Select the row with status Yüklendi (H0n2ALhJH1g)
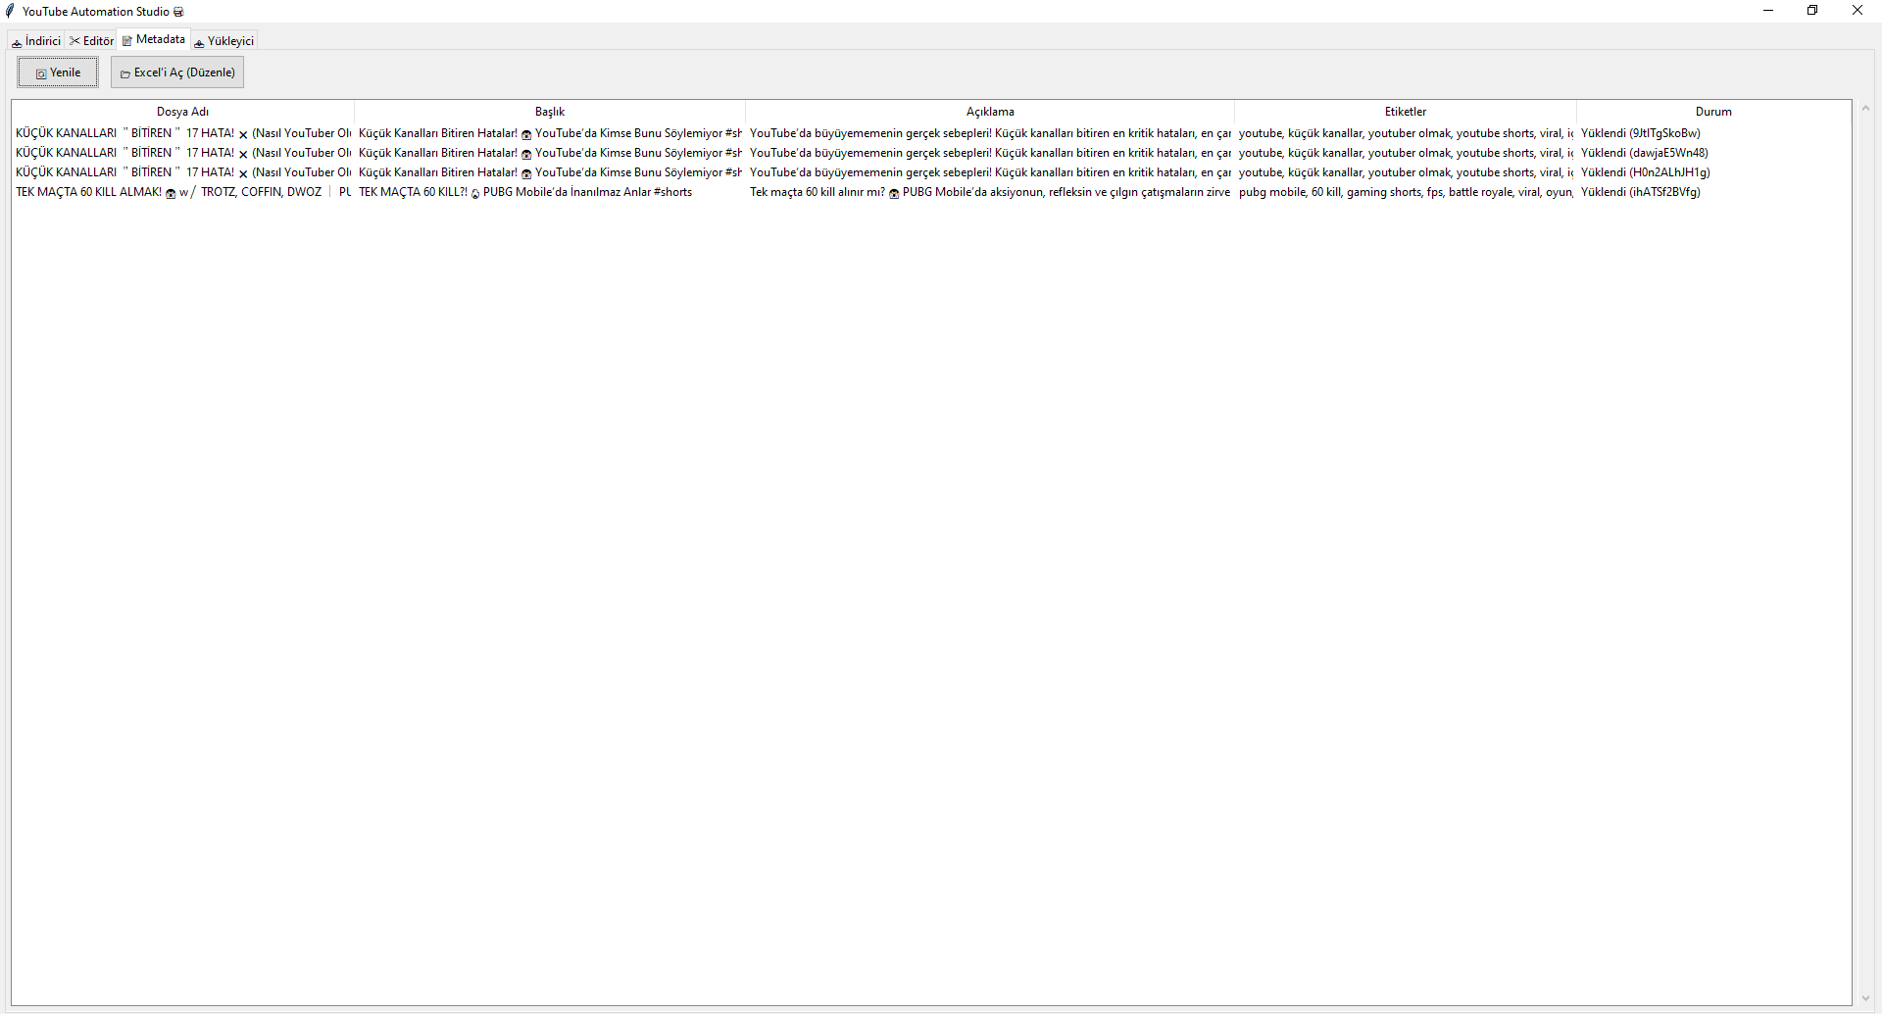The height and width of the screenshot is (1014, 1882). (1645, 172)
